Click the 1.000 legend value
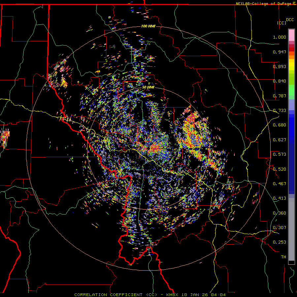This screenshot has height=297, width=297. pyautogui.click(x=280, y=37)
